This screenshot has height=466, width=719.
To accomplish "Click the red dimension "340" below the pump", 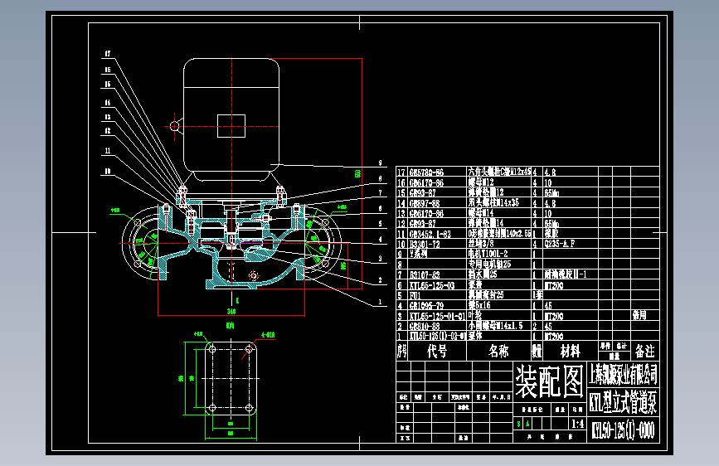I will click(231, 312).
